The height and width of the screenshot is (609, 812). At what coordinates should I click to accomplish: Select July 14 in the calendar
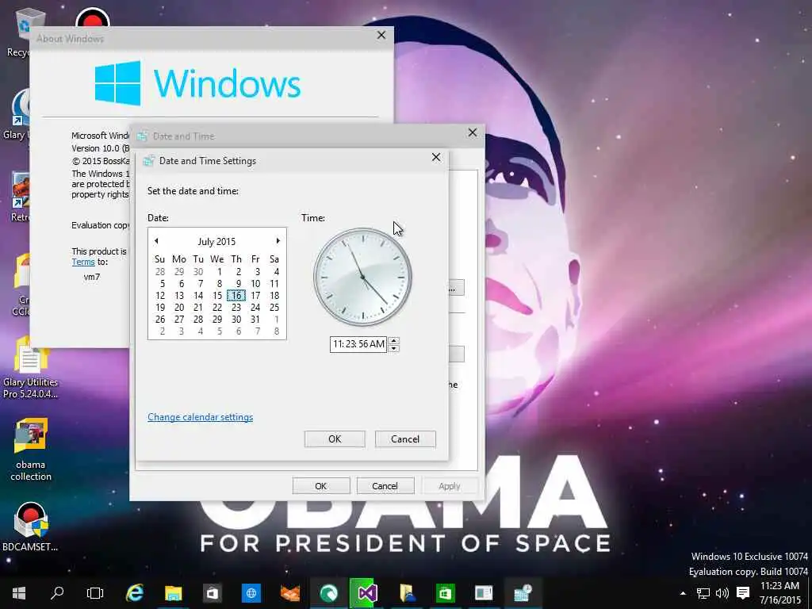(x=198, y=296)
